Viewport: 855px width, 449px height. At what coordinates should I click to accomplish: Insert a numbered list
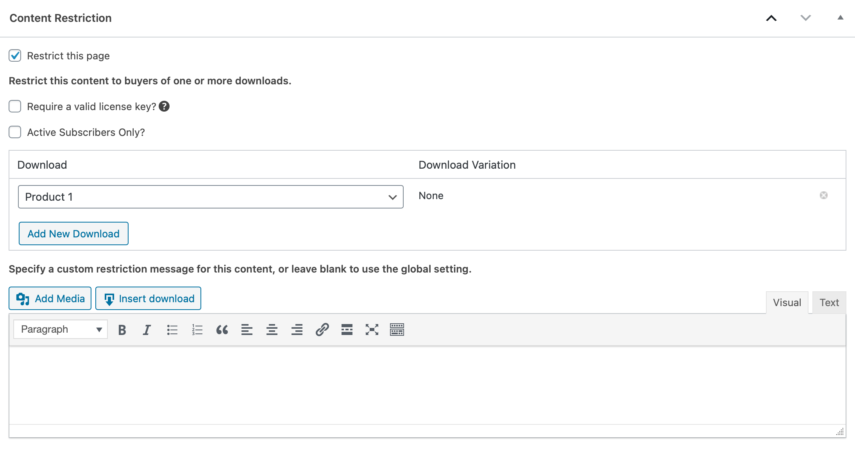pyautogui.click(x=197, y=330)
